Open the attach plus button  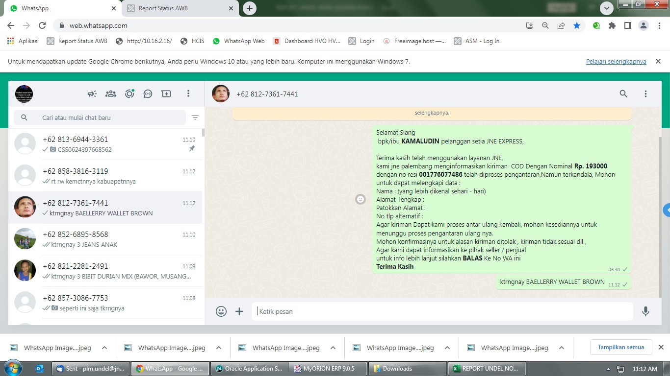point(239,311)
